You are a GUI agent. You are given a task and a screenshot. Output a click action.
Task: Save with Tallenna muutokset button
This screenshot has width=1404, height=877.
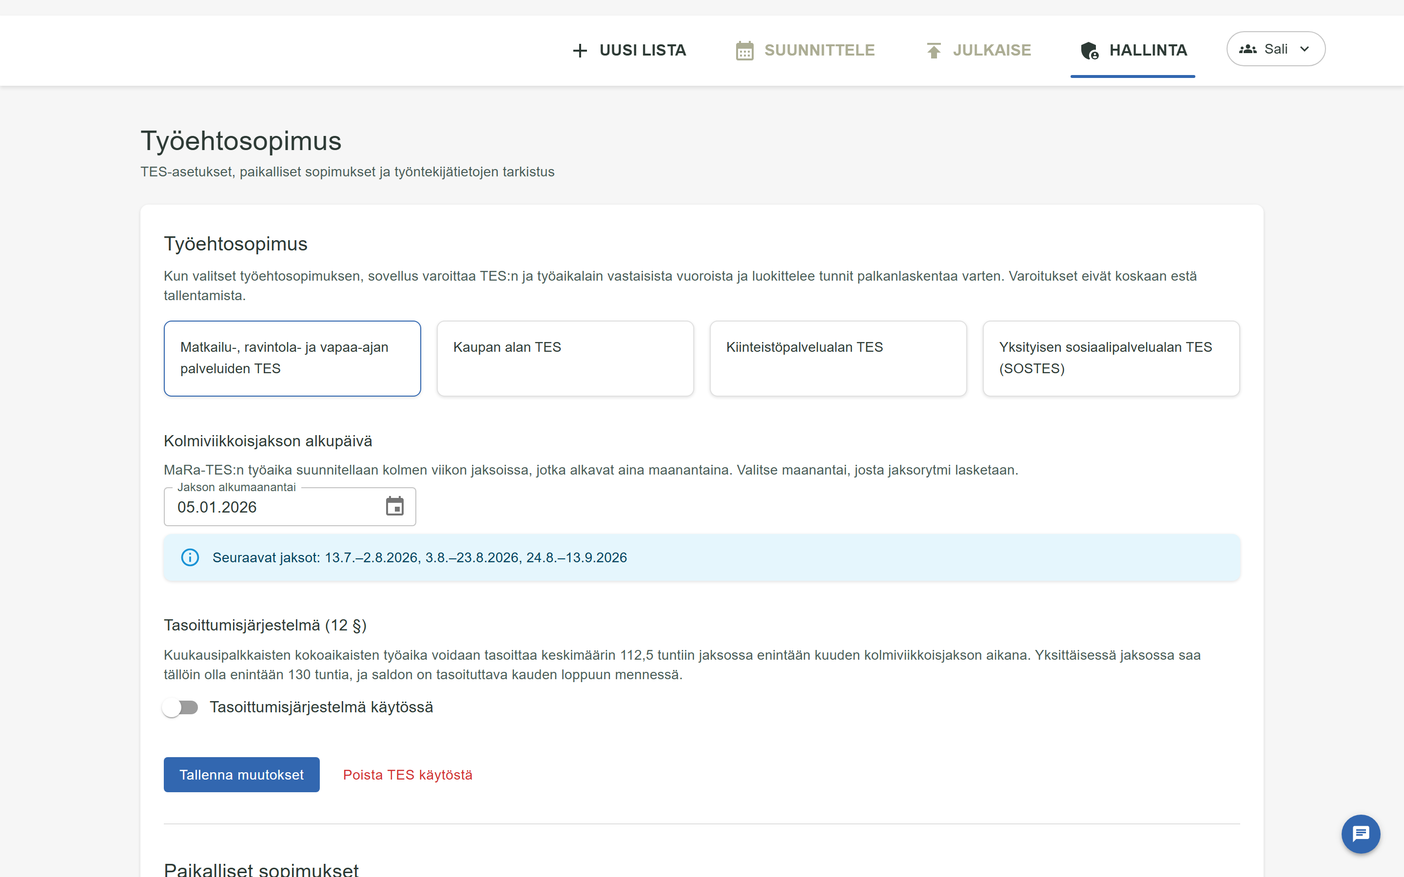click(x=241, y=774)
